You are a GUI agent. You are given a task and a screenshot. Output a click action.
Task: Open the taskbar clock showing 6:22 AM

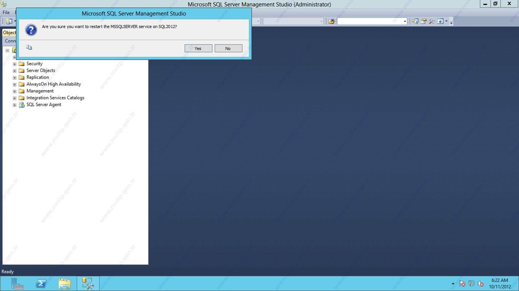click(x=500, y=283)
